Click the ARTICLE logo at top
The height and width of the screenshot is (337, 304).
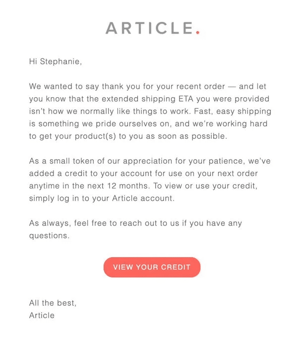[x=152, y=28]
